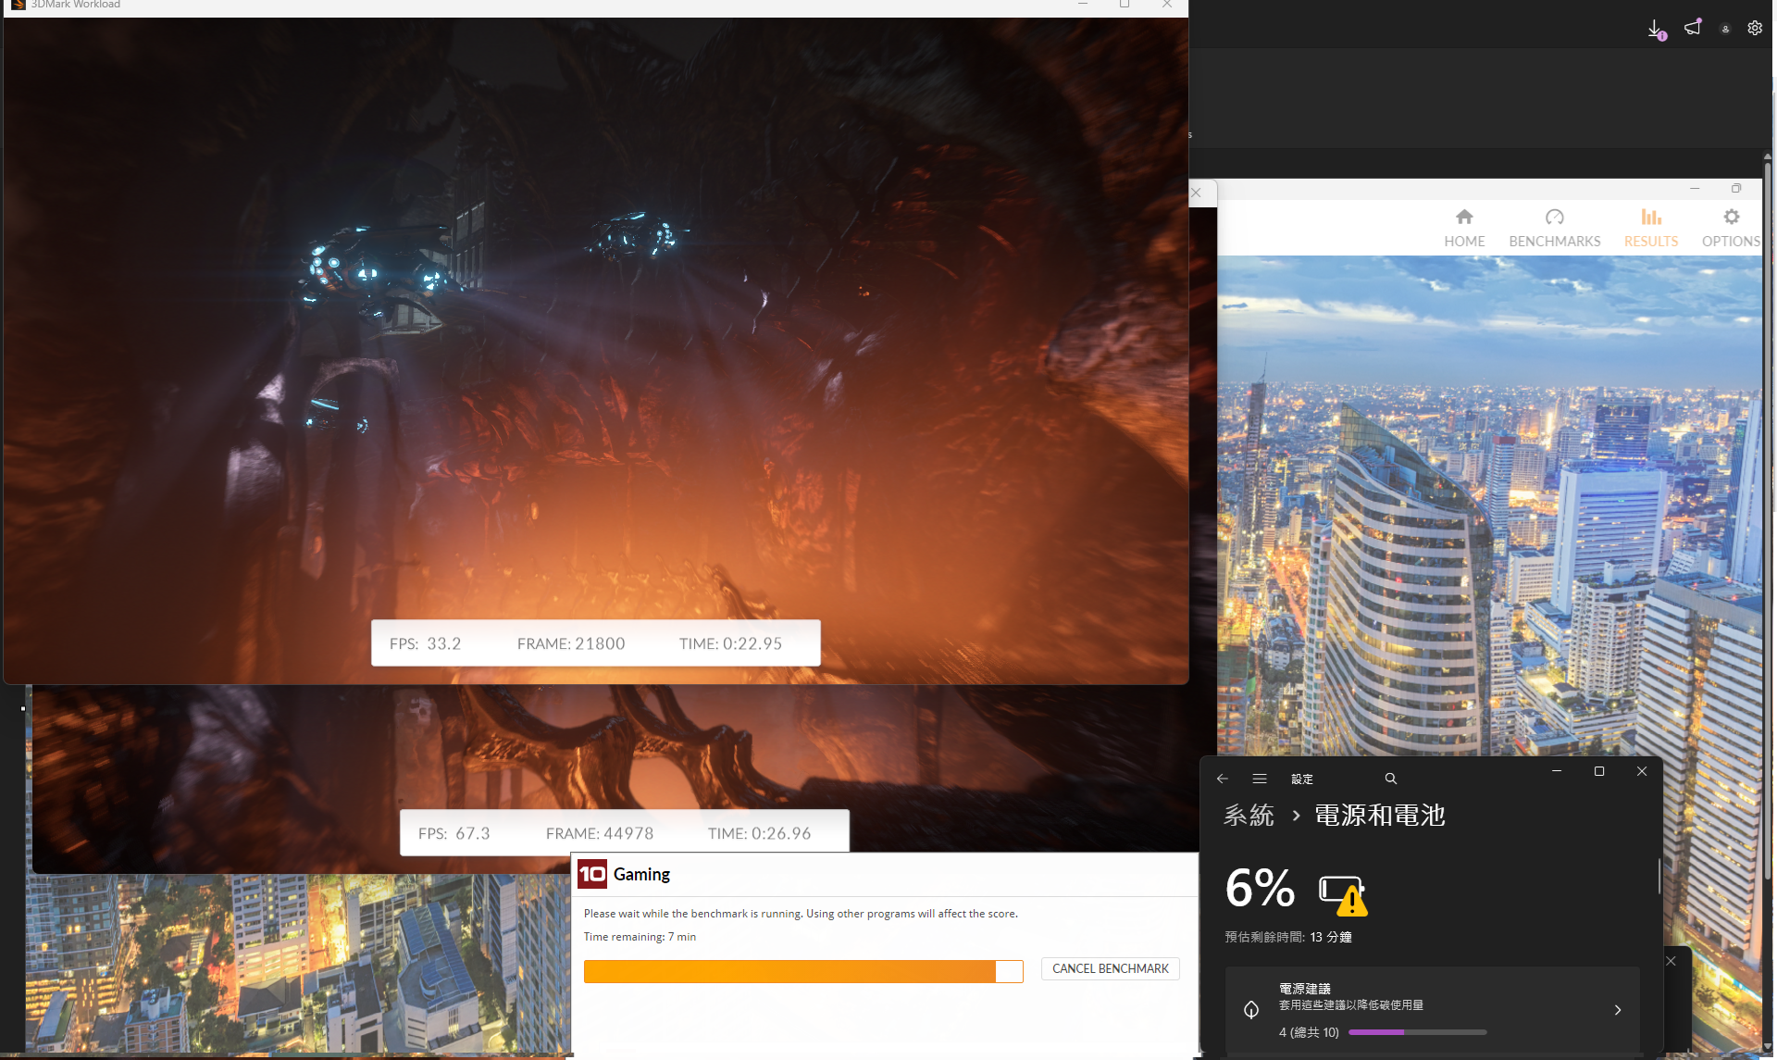1777x1060 pixels.
Task: Close the small tab with X near 3DMark window
Action: [1197, 193]
